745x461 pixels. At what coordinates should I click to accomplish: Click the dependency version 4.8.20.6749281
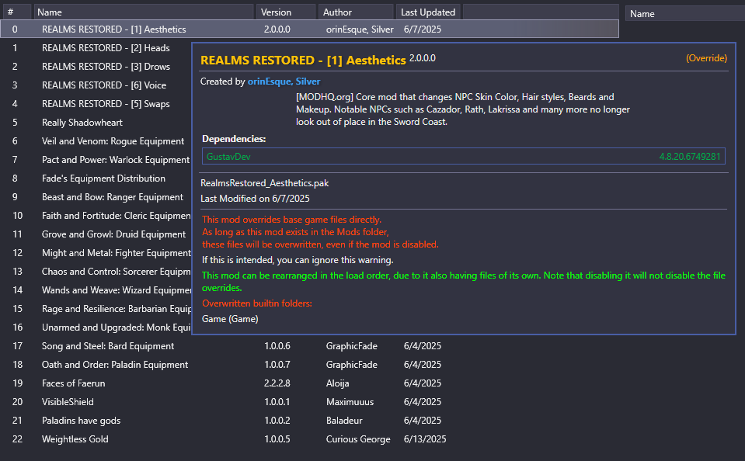pyautogui.click(x=690, y=156)
